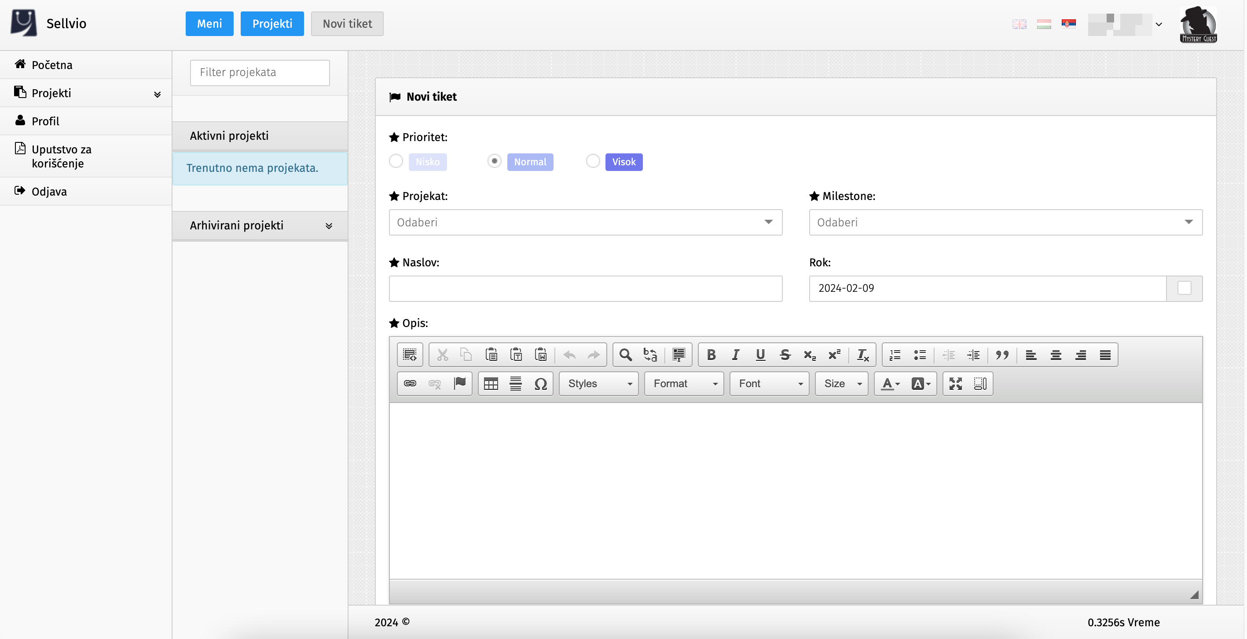Open the Milestone dropdown
The image size is (1247, 639).
pos(1005,222)
